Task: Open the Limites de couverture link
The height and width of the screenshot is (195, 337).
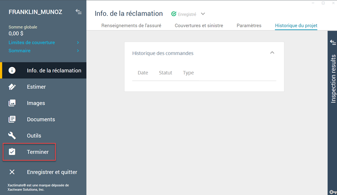Action: click(x=31, y=43)
